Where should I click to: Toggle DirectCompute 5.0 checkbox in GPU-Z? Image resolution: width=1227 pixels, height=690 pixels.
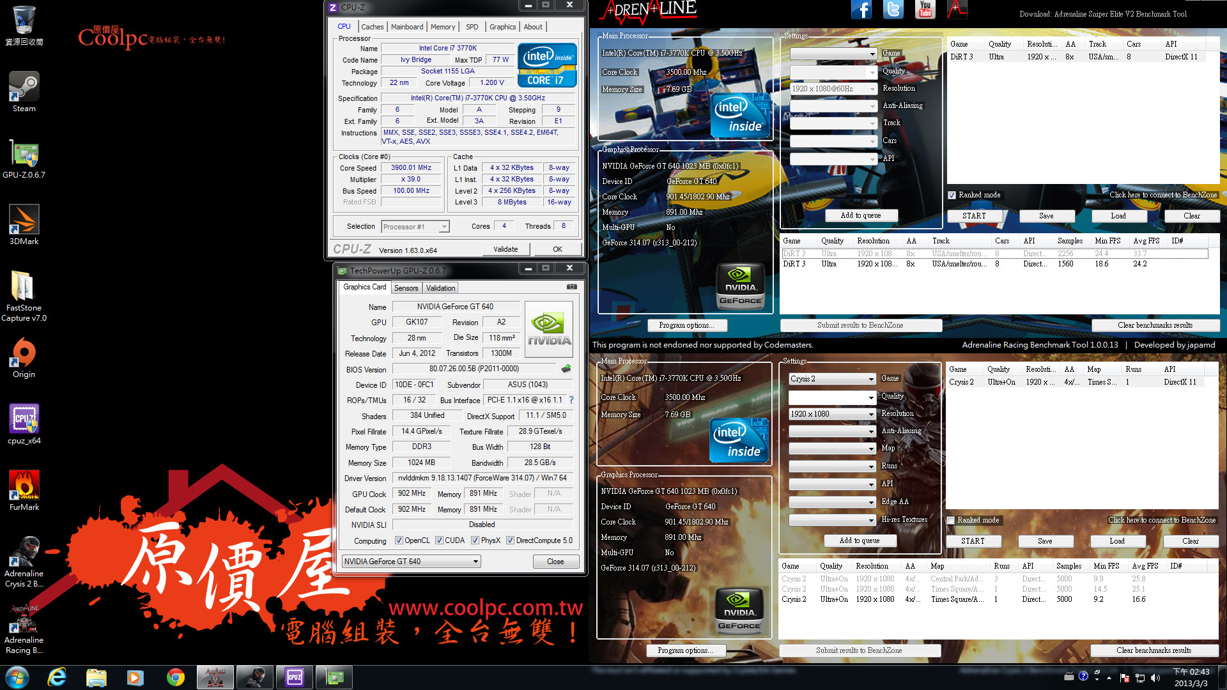point(510,540)
